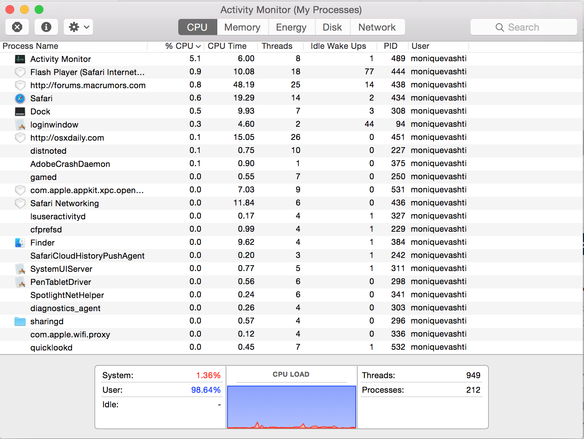Image resolution: width=584 pixels, height=439 pixels.
Task: Click Idle Wake Ups value 77
Action: coord(369,72)
